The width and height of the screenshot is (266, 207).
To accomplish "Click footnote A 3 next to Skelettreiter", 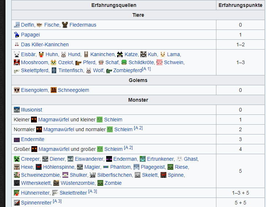I will 93,191.
